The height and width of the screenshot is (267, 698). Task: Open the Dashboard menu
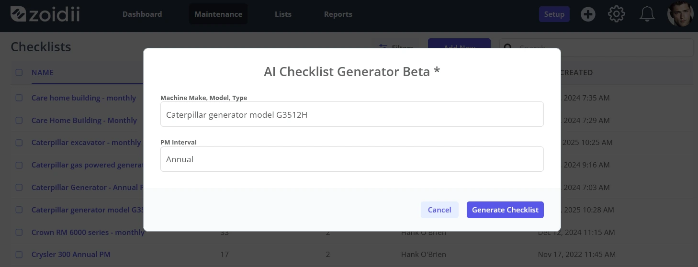click(142, 14)
